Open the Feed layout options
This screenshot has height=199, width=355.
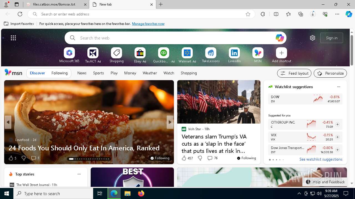pyautogui.click(x=294, y=73)
